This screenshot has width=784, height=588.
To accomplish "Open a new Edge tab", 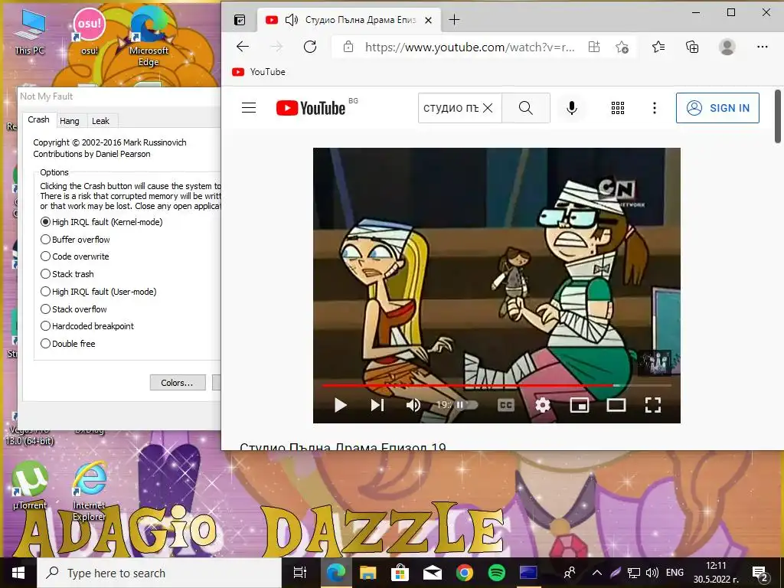I will [x=454, y=20].
